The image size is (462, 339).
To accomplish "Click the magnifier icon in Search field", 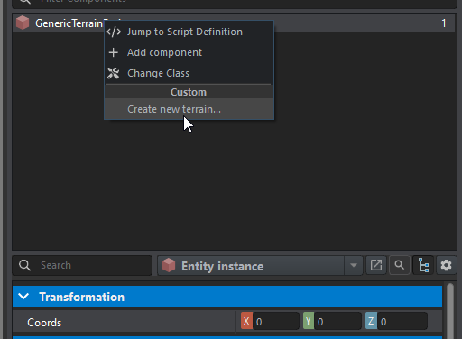I will [24, 265].
